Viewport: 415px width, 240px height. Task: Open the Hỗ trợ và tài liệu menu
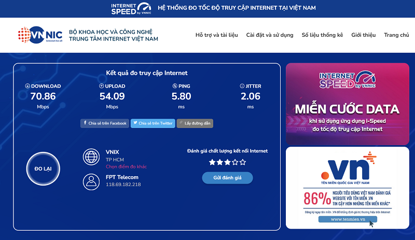[216, 35]
